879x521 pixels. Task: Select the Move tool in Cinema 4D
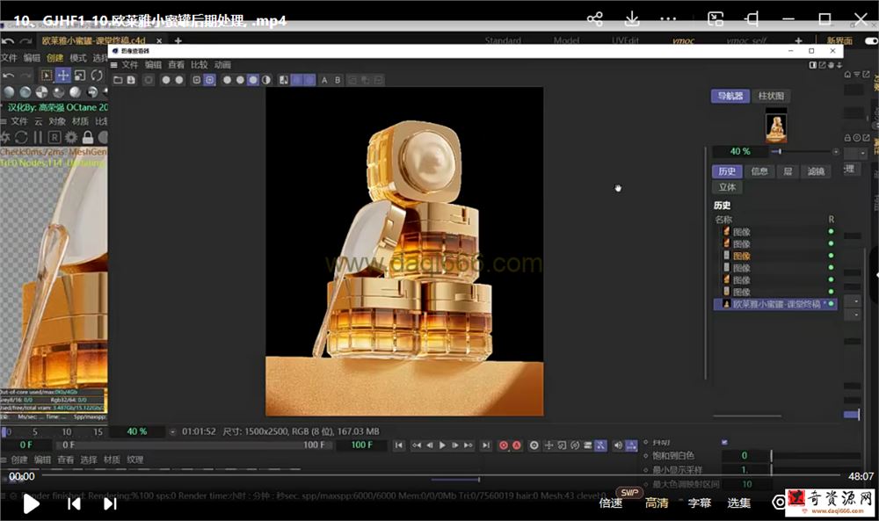[63, 75]
